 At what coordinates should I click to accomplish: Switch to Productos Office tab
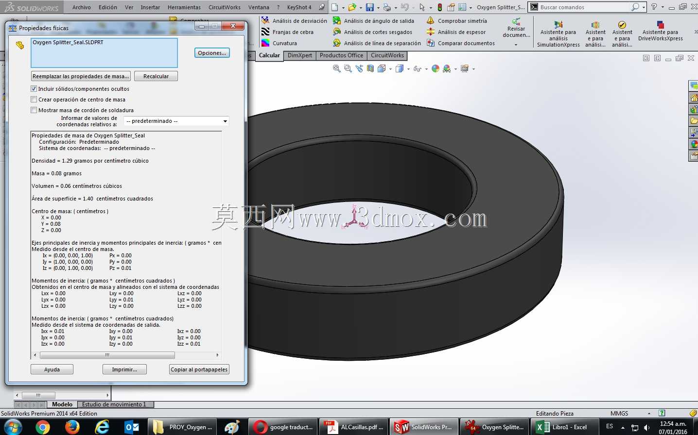(341, 55)
